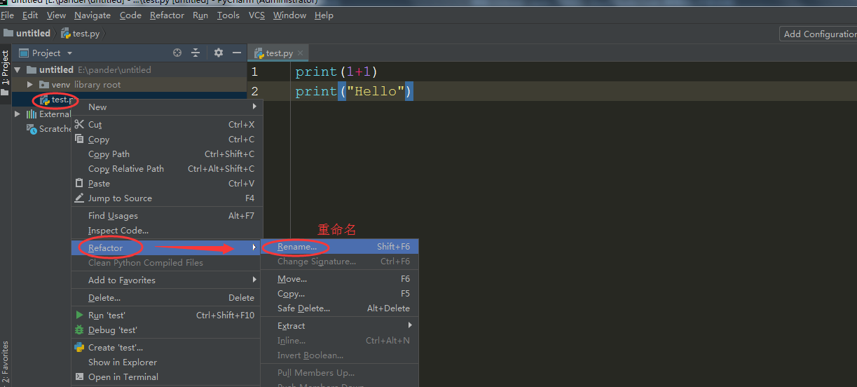Open the Navigate menu
Image resolution: width=857 pixels, height=387 pixels.
point(92,15)
